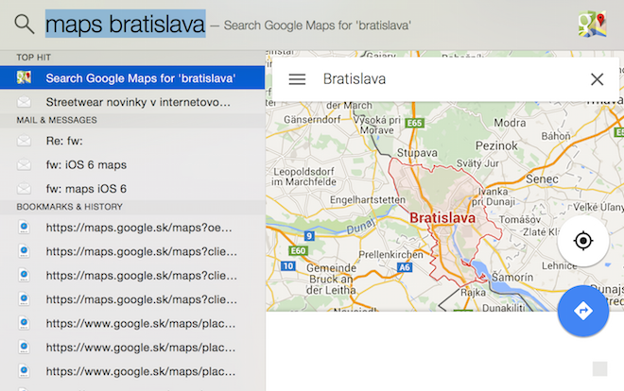Click Stupava on the map

(417, 153)
